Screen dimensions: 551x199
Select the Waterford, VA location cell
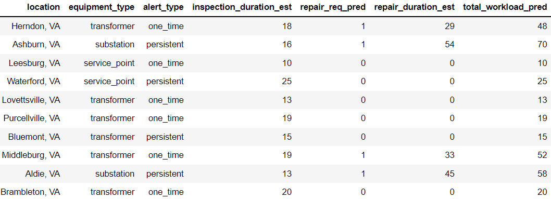(x=34, y=81)
